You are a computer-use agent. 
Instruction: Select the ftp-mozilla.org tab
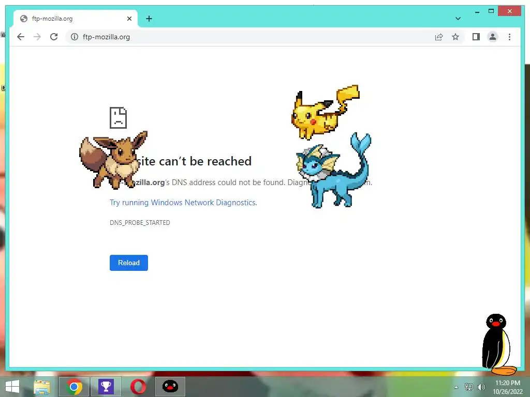76,19
